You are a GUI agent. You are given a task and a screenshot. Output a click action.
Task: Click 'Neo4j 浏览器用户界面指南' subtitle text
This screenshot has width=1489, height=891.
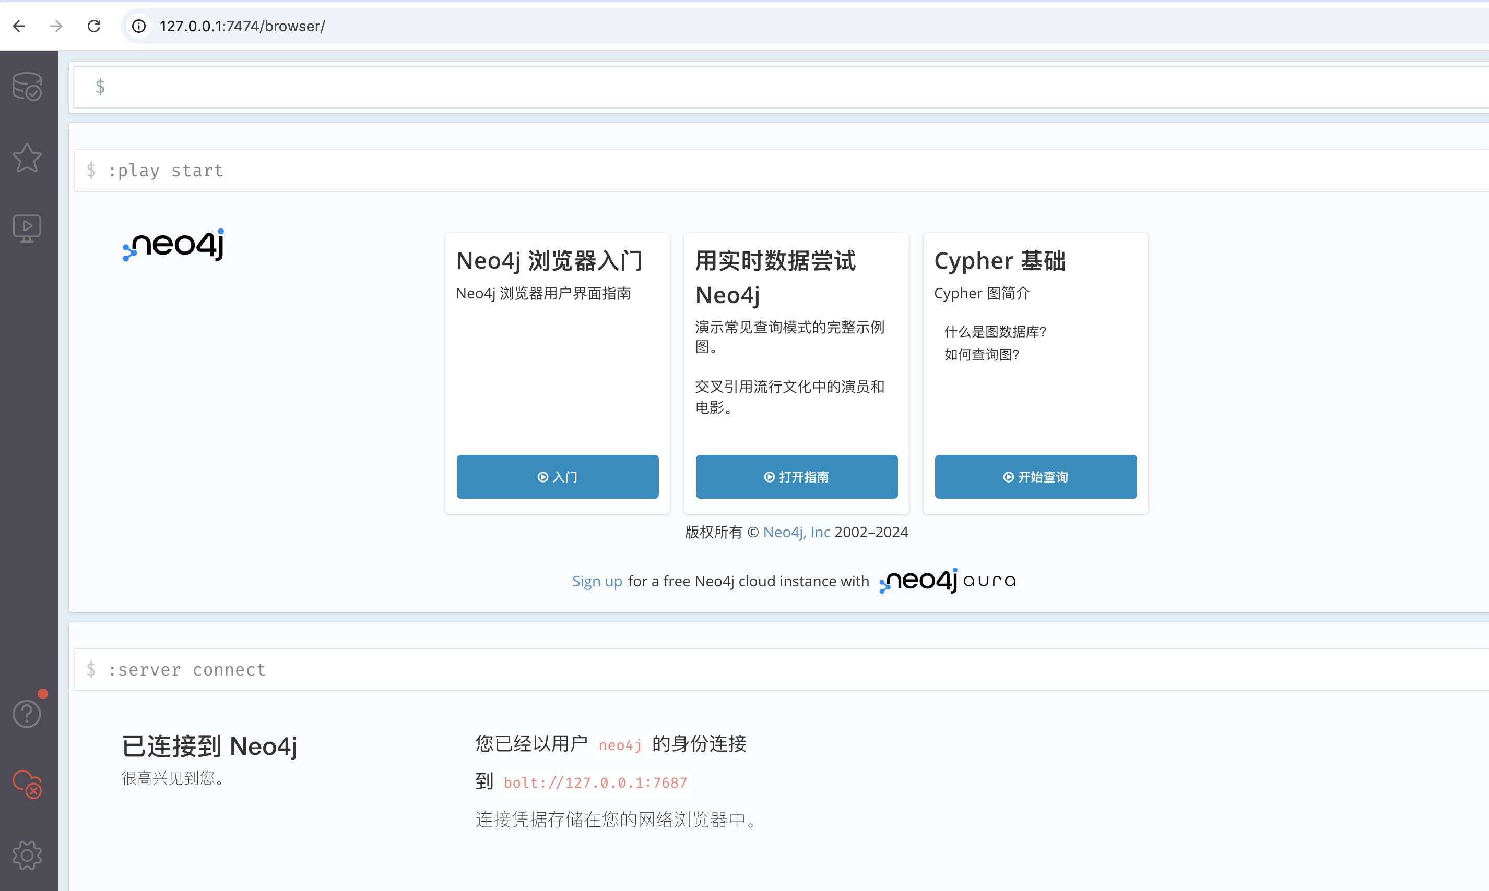tap(543, 293)
